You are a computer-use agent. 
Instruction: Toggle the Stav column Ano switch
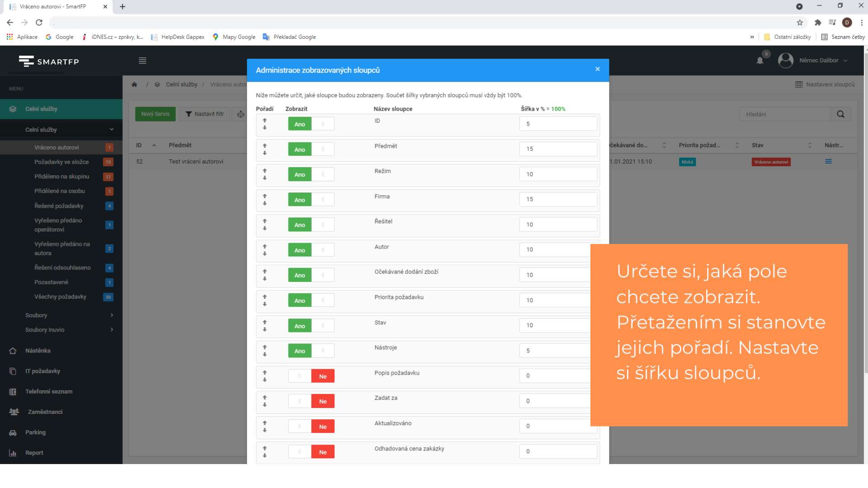coord(311,325)
